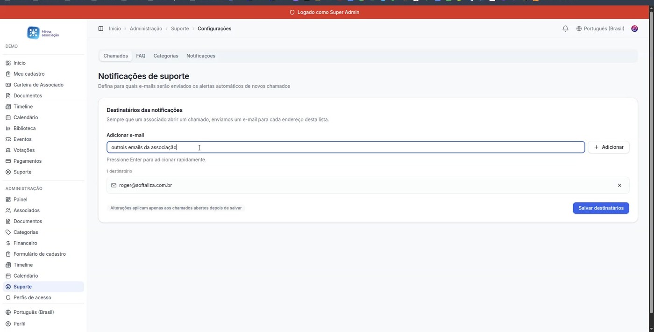
Task: Click the globe language icon in the header
Action: [x=579, y=29]
